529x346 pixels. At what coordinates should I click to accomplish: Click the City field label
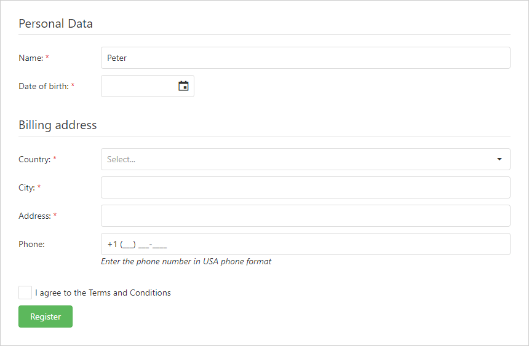coord(26,187)
